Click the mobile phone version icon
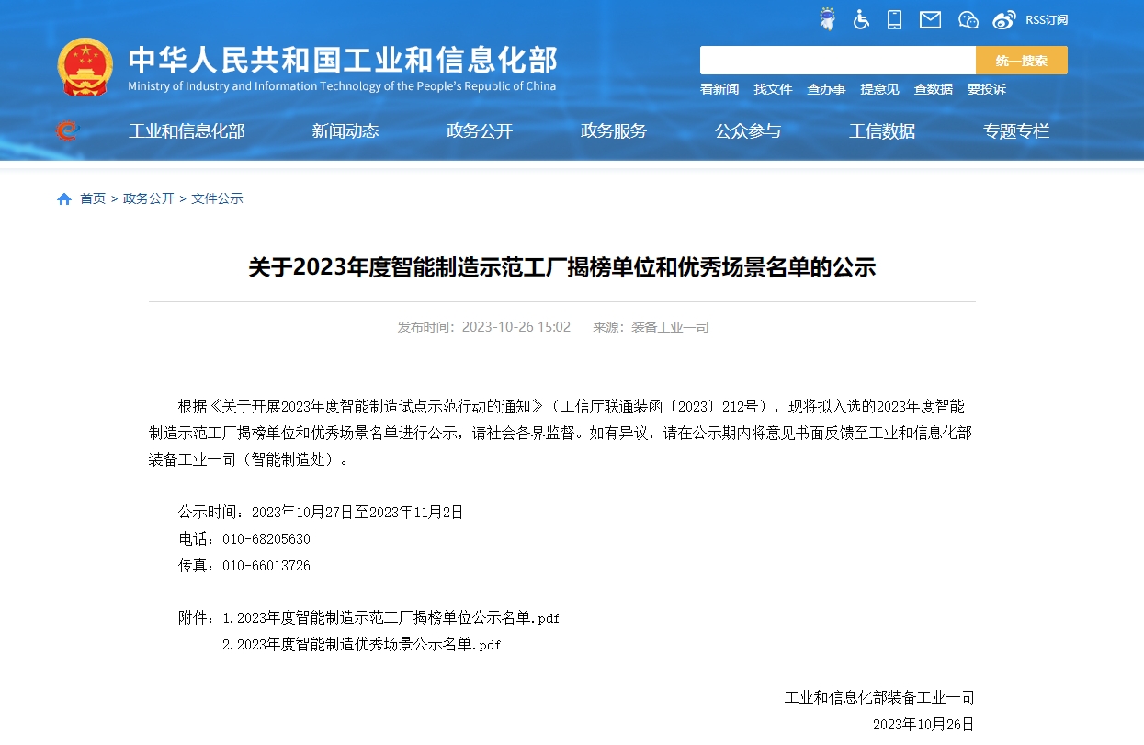The height and width of the screenshot is (745, 1144). tap(894, 19)
